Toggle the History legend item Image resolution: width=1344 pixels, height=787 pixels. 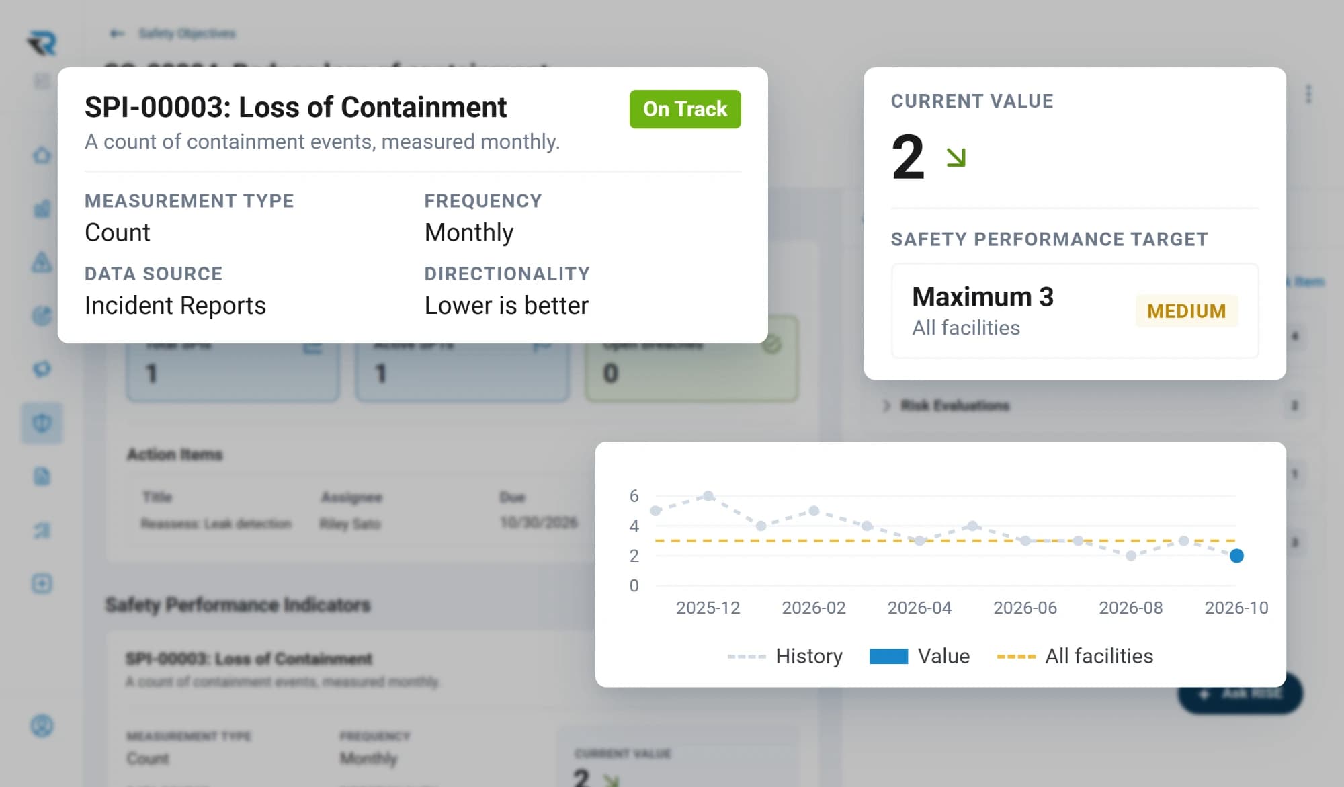785,656
